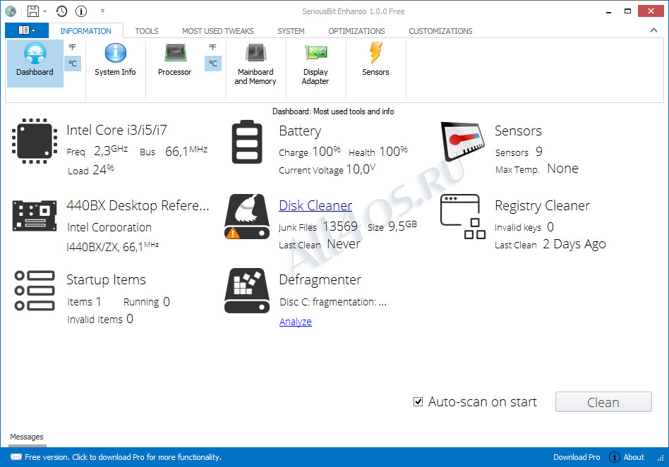Expand the Save icon dropdown arrow

click(x=44, y=11)
